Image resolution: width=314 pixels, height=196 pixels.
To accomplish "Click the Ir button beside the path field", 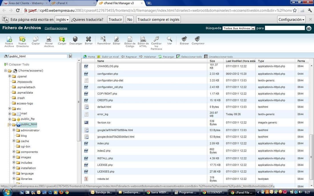I will [x=71, y=56].
